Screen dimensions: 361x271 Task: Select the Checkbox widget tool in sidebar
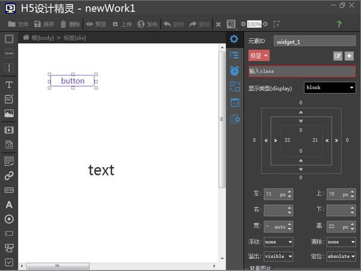[9, 263]
